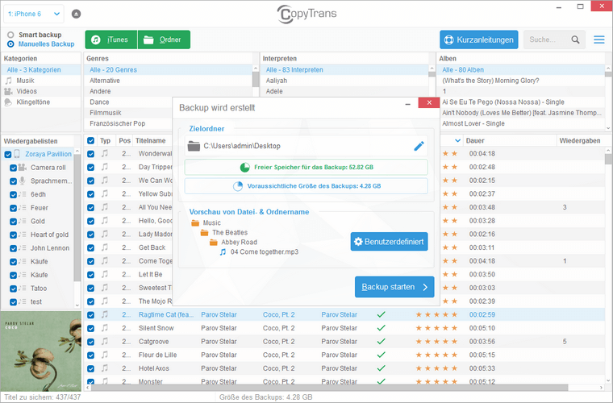Click the Music folder icon in preview
613x403 pixels.
pyautogui.click(x=195, y=223)
